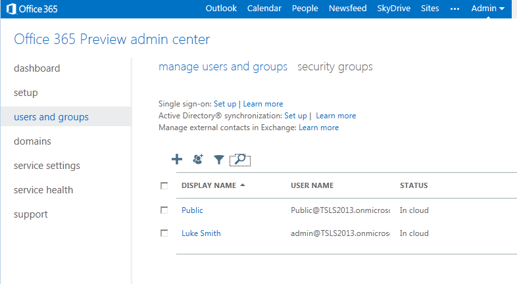Check the box for Public user
Screen dimensions: 517x284
pos(164,210)
